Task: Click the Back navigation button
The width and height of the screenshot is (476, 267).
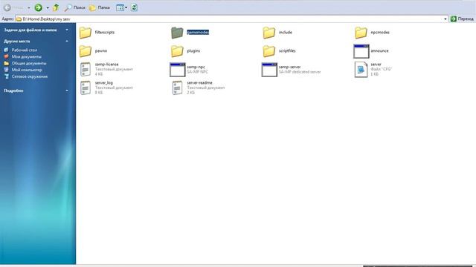Action: pos(13,7)
